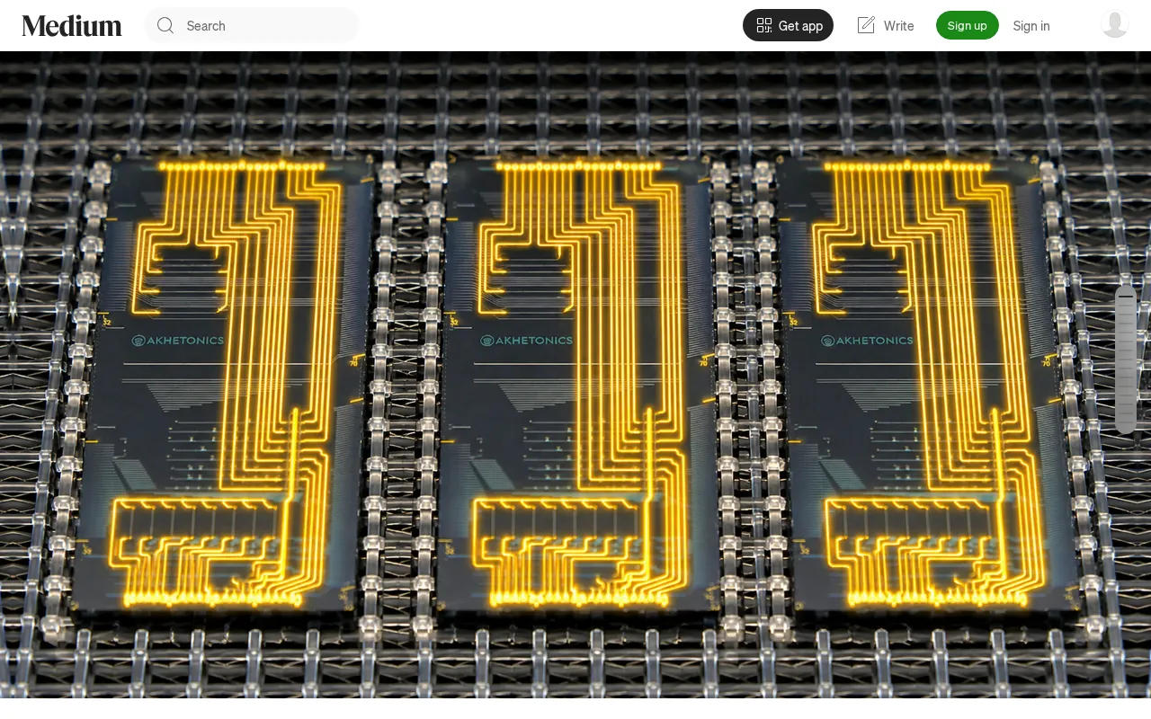This screenshot has width=1151, height=719.
Task: Click the Get app button
Action: (788, 25)
